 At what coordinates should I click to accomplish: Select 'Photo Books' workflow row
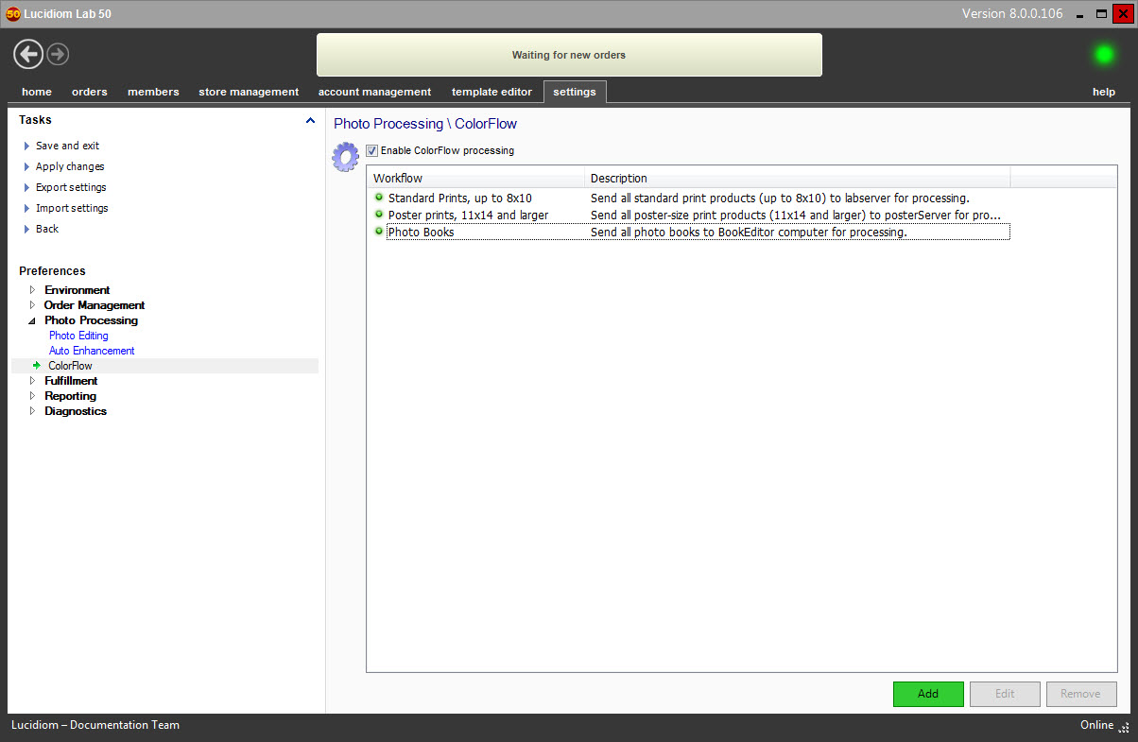[x=688, y=232]
